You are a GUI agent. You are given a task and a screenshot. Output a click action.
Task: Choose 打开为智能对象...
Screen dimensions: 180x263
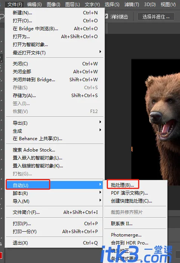pyautogui.click(x=55, y=45)
